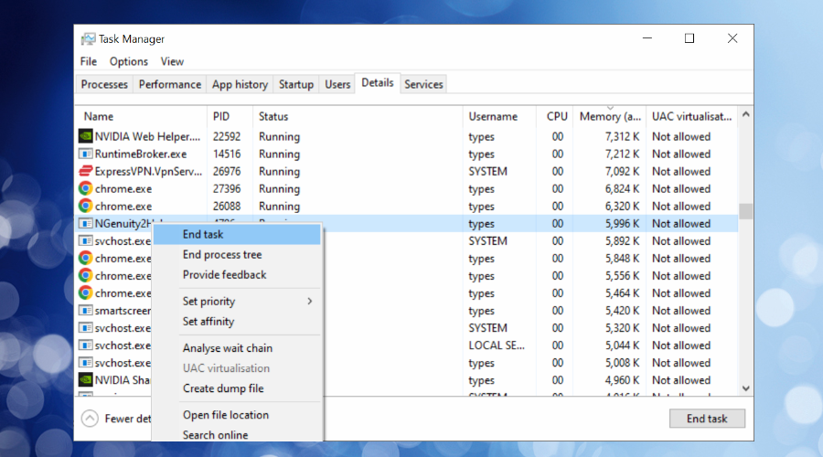
Task: Expand the Set priority submenu arrow
Action: coord(310,302)
